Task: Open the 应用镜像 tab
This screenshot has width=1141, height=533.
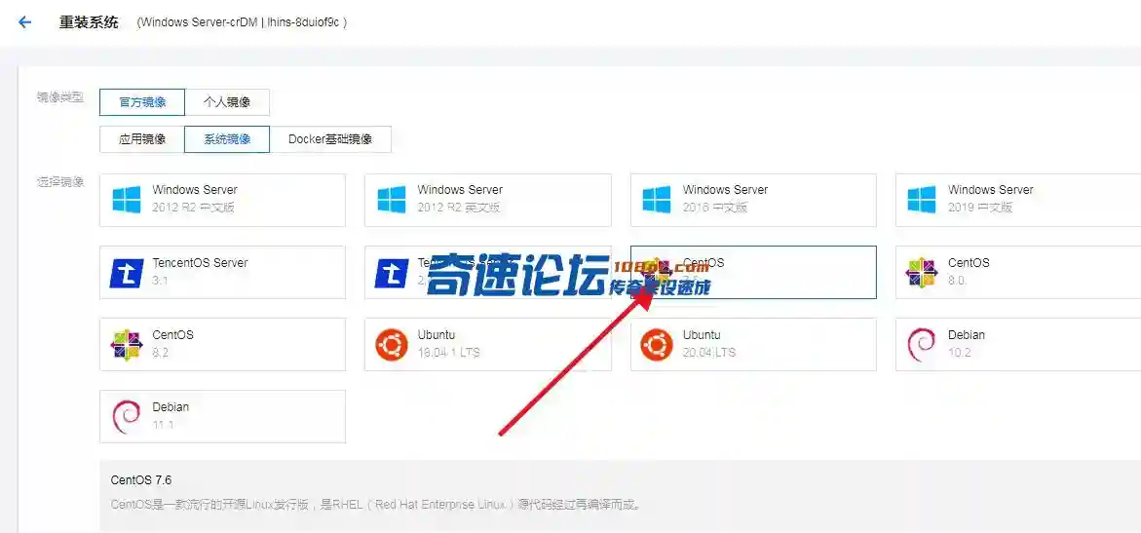Action: pos(142,139)
